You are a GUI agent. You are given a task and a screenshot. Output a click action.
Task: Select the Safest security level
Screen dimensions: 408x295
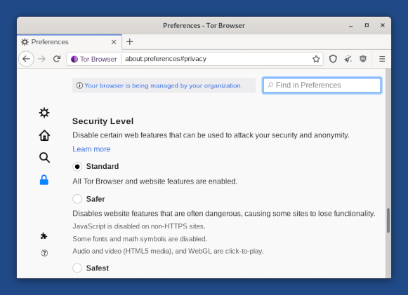[77, 268]
